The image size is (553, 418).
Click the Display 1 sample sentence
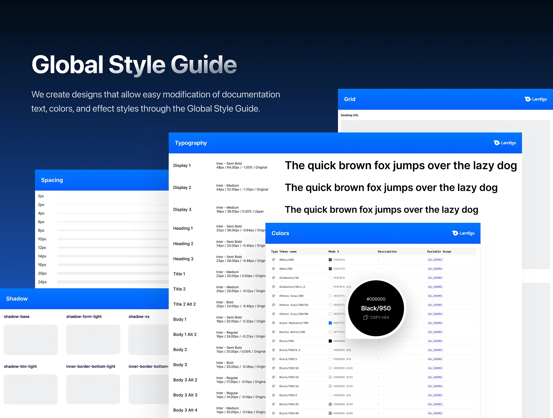point(401,166)
